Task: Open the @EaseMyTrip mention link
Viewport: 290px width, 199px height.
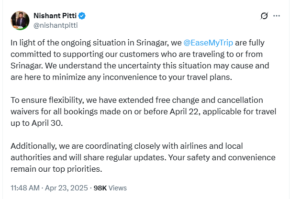Action: [208, 43]
